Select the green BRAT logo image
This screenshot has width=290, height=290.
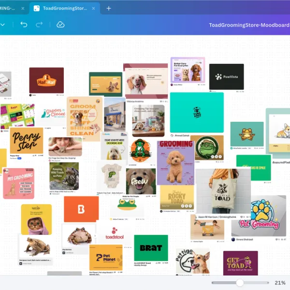pyautogui.click(x=151, y=248)
